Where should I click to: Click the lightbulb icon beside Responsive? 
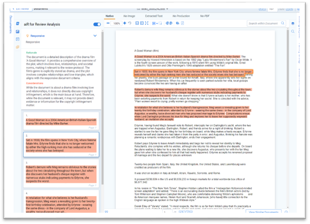pyautogui.click(x=28, y=36)
